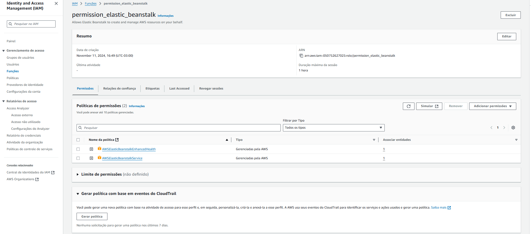Screen dimensions: 531x234
Task: Click Informações link beside role title
Action: 166,16
